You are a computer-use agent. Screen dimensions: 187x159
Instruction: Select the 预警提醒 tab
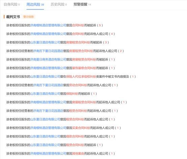[82, 4]
